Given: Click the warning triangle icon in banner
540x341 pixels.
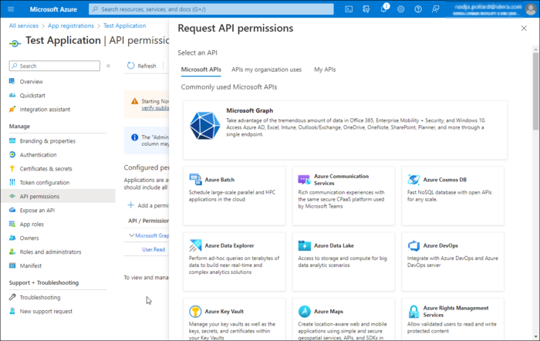Looking at the screenshot, I should (x=134, y=101).
